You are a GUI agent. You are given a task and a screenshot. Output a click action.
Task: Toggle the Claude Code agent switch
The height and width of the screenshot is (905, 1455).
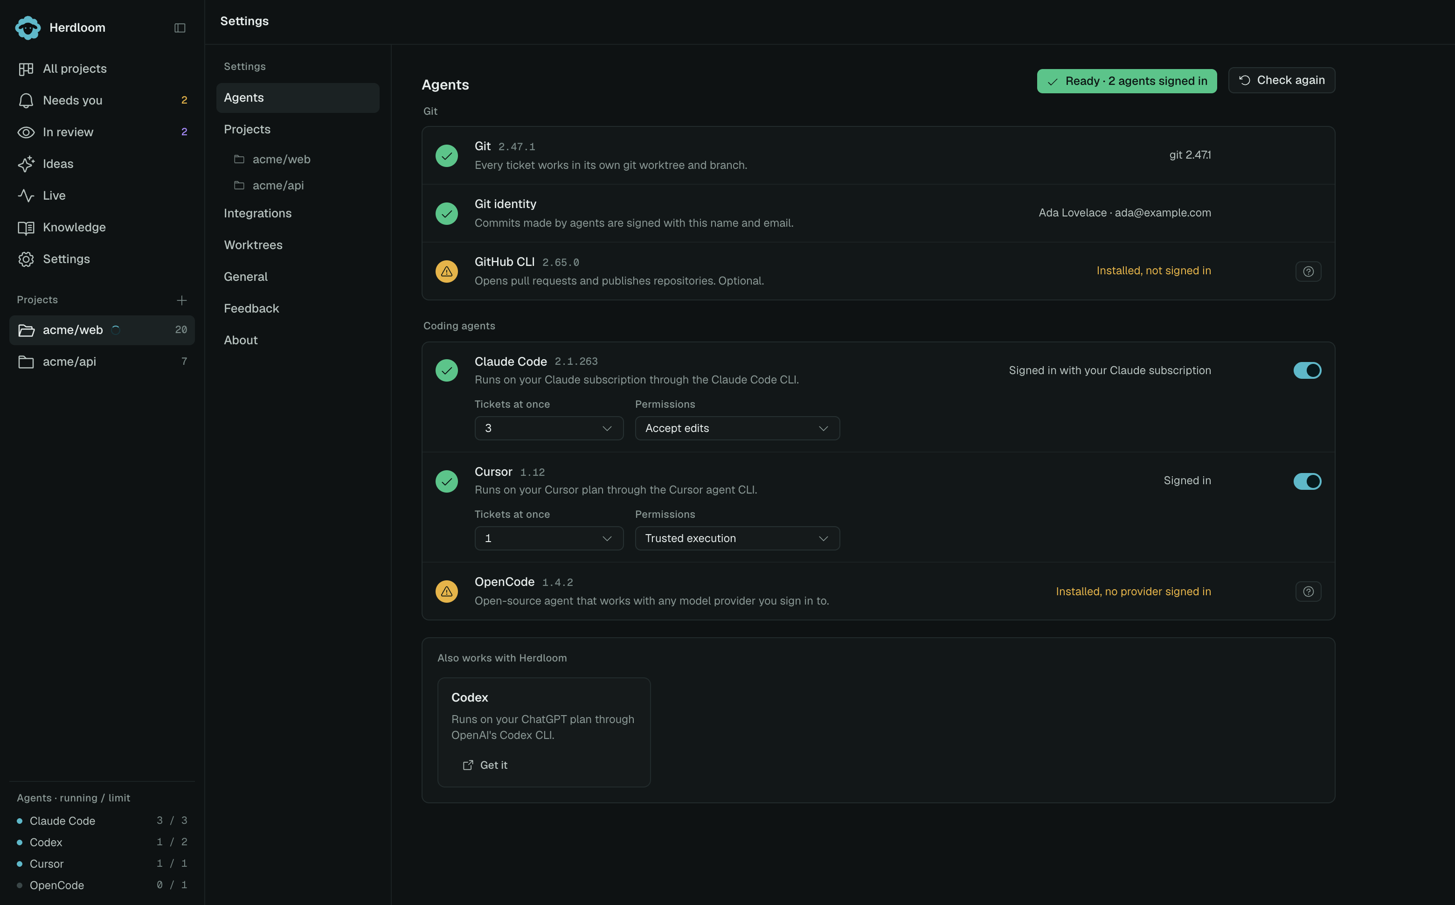1307,370
